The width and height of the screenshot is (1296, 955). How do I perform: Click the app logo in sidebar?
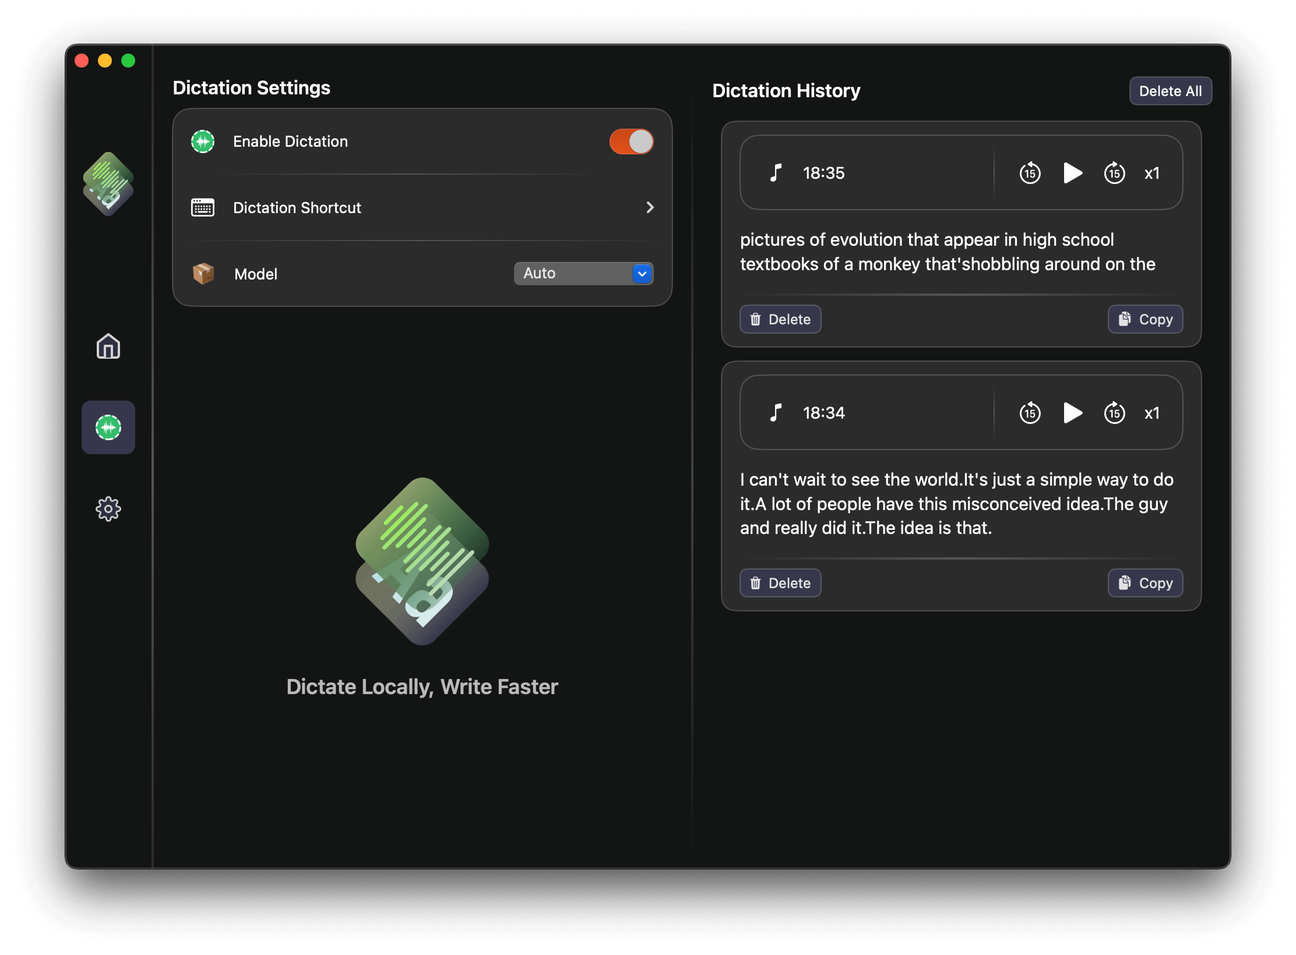click(x=108, y=184)
